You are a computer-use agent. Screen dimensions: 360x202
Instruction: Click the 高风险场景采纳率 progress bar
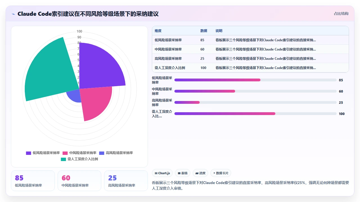255,102
